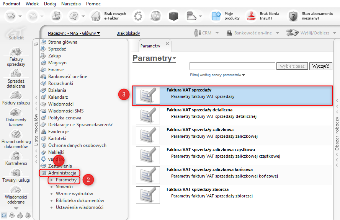The image size is (340, 220).
Task: Click the black cube toolbar icon
Action: coord(173,16)
